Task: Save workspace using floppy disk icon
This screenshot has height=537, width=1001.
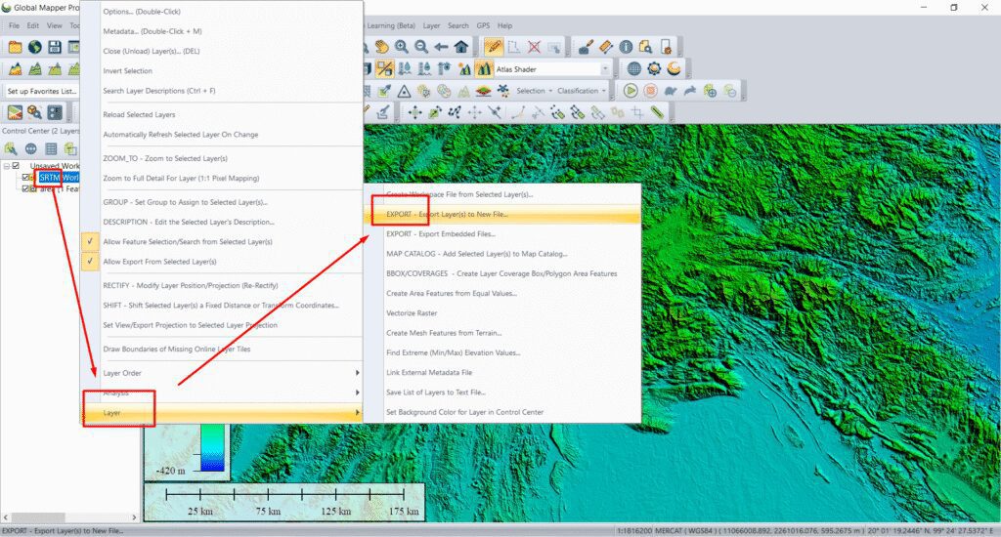Action: [55, 47]
